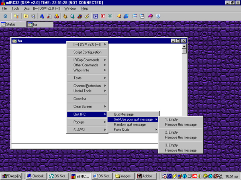This screenshot has height=180, width=241.
Task: Expand the Whois Info submenu
Action: (x=87, y=70)
